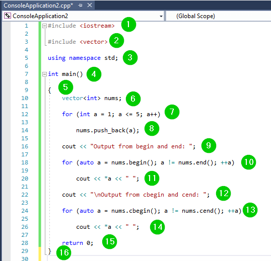Click the 'using namespace std;' line
This screenshot has width=271, height=261.
(x=83, y=58)
